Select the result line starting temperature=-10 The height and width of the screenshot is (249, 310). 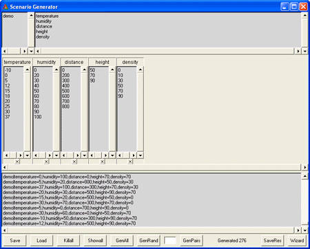click(70, 218)
